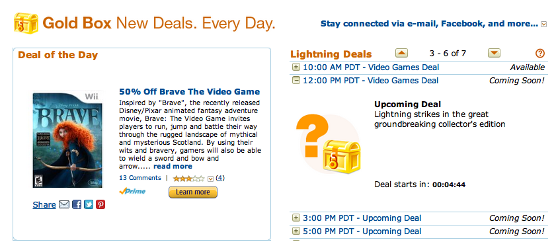Share the deal on Pinterest
Screen dimensions: 556x246
point(100,204)
